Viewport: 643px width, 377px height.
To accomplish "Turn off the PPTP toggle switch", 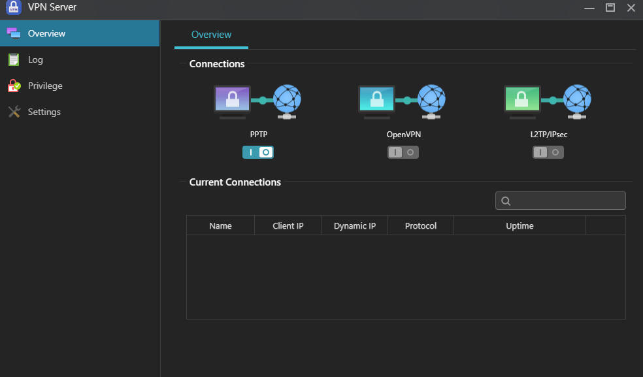I will pos(258,152).
